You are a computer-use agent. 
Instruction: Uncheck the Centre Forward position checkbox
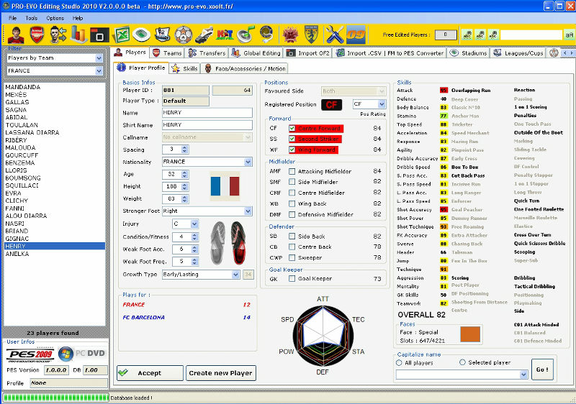292,129
